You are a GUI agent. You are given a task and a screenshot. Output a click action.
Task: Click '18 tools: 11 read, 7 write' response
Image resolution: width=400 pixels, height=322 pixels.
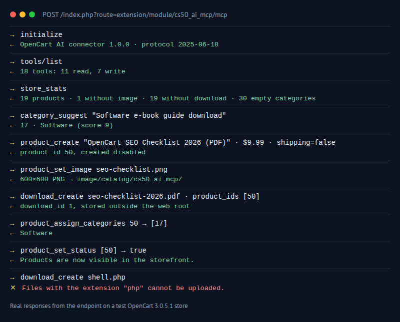[72, 71]
